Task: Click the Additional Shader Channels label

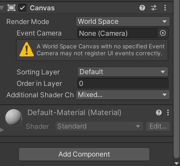Action: (40, 95)
